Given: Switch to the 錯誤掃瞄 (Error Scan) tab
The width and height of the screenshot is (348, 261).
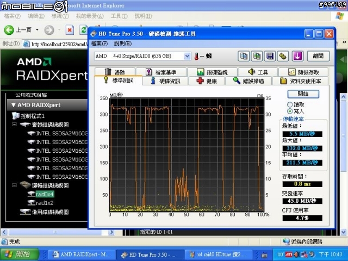Looking at the screenshot, I should [x=248, y=81].
